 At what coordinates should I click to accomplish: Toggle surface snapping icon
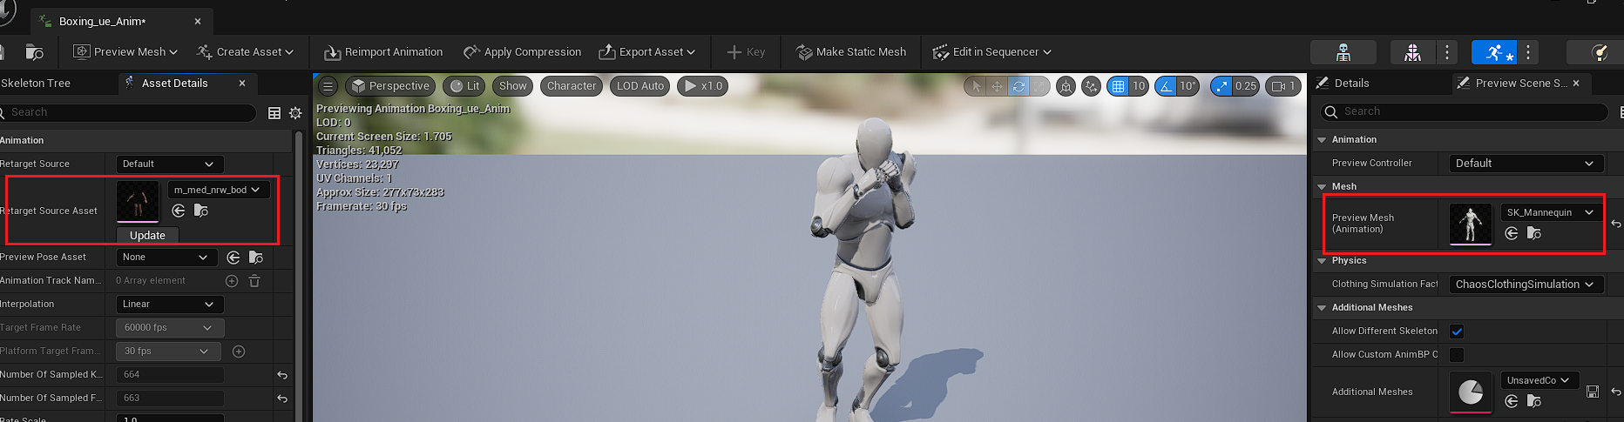[x=1091, y=86]
